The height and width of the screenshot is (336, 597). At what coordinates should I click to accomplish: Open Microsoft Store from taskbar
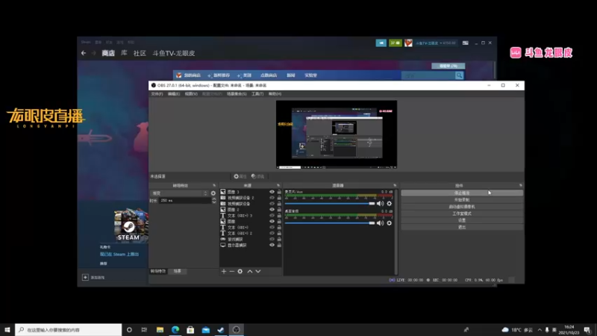[x=190, y=329]
